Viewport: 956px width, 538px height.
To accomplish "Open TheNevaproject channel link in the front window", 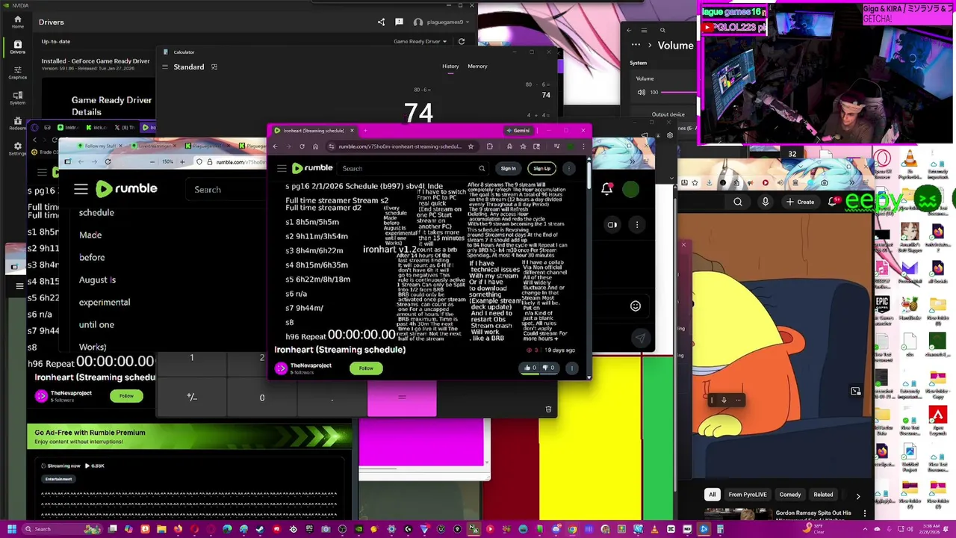I will coord(311,365).
